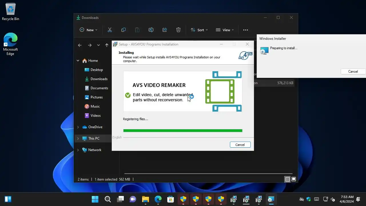Open the View dropdown menu
The image size is (366, 206).
[x=225, y=30]
